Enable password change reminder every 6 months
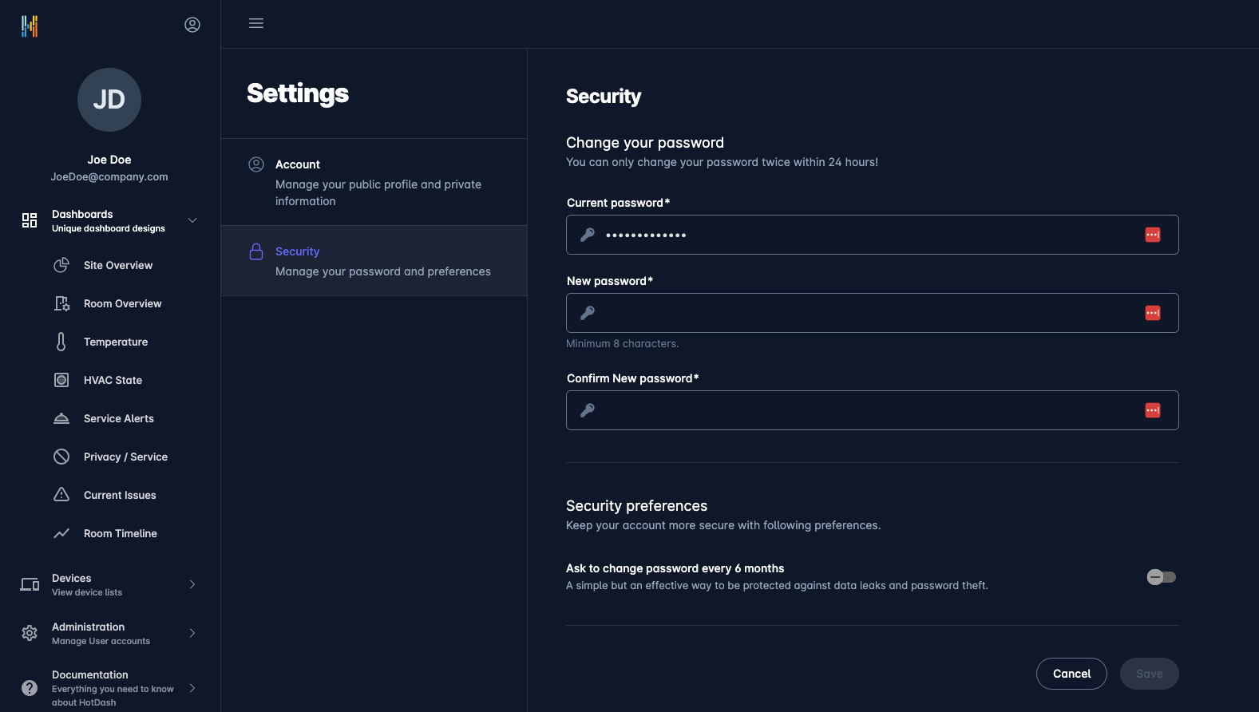1259x712 pixels. [x=1161, y=576]
